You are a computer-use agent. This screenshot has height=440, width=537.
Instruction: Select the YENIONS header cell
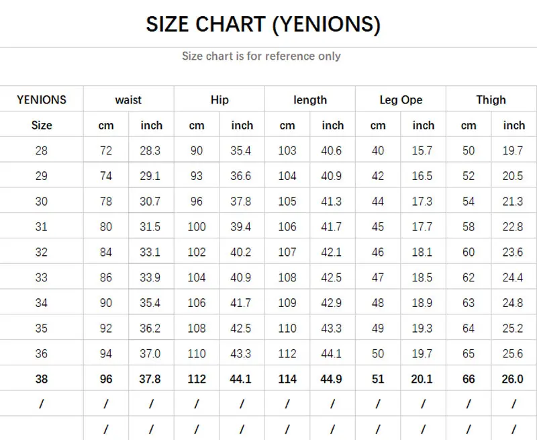[x=42, y=100]
